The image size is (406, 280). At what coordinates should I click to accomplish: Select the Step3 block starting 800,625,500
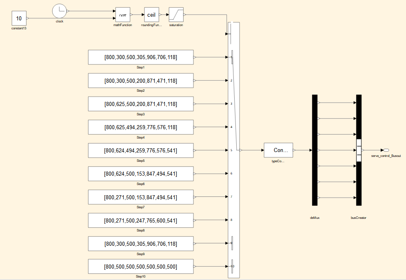[141, 104]
